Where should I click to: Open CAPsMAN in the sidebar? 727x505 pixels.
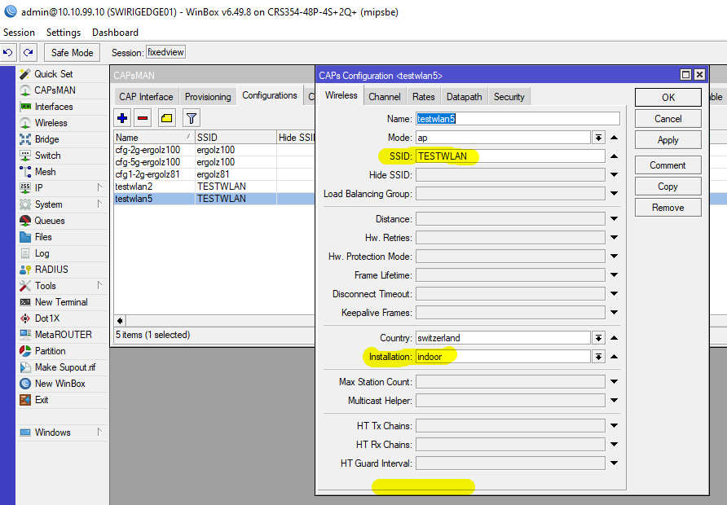55,90
